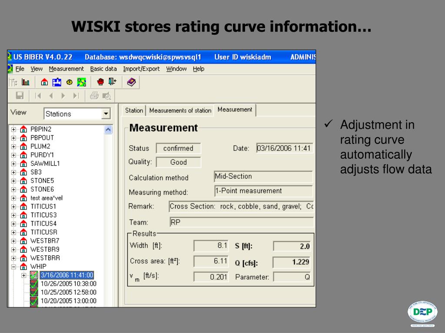Open the Window menu

pos(176,69)
